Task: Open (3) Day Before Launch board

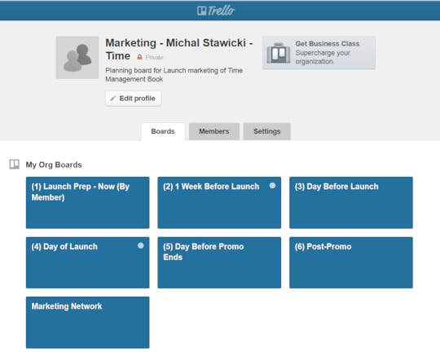Action: tap(351, 202)
